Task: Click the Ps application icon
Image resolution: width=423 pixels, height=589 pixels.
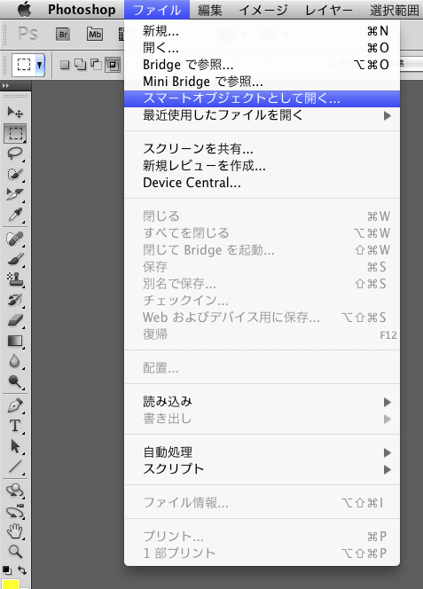Action: click(27, 34)
